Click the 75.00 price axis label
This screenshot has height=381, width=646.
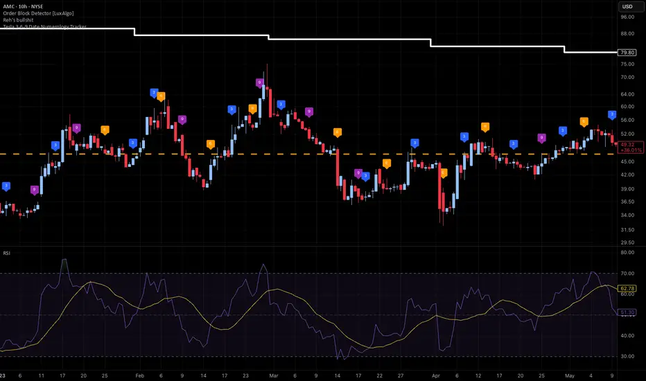627,64
